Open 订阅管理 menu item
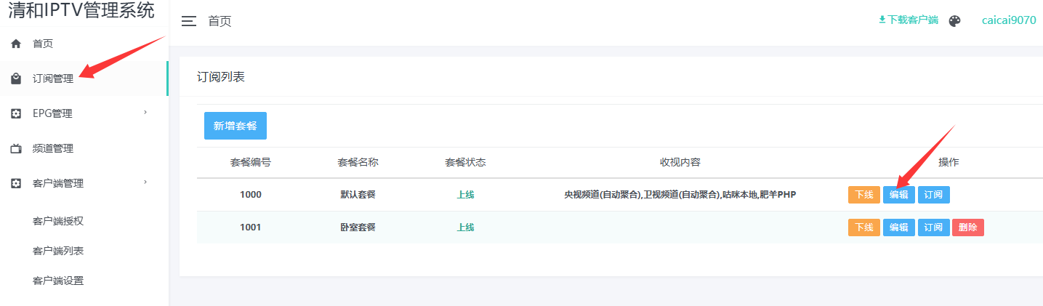The width and height of the screenshot is (1043, 306). (x=53, y=78)
